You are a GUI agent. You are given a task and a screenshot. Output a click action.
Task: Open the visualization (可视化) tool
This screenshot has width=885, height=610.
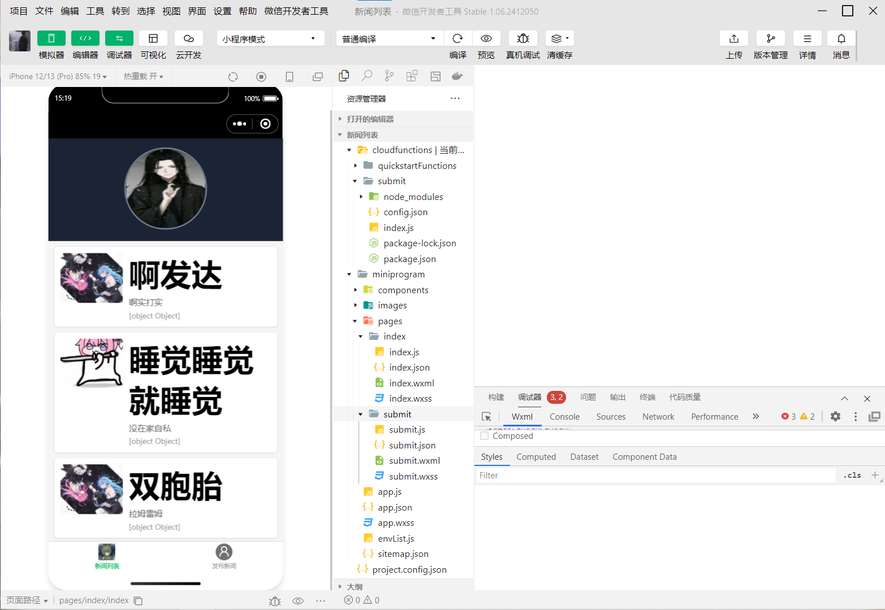point(153,38)
